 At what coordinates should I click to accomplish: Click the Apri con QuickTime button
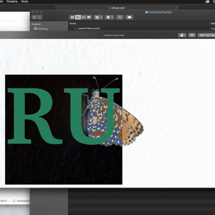pos(206,35)
